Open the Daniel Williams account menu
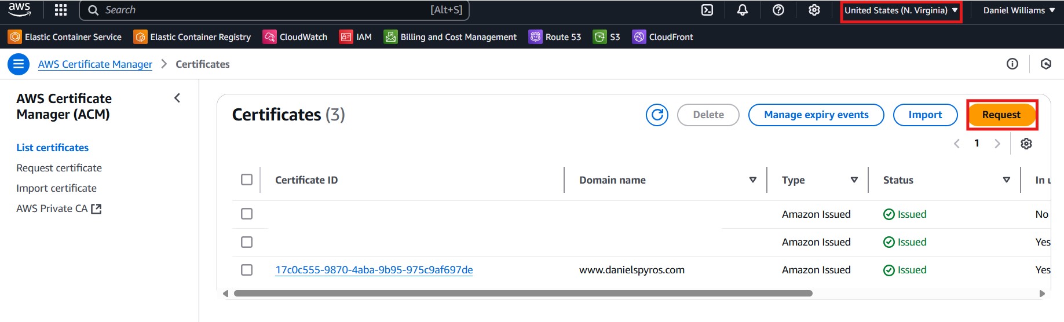Viewport: 1064px width, 322px height. click(x=1019, y=10)
